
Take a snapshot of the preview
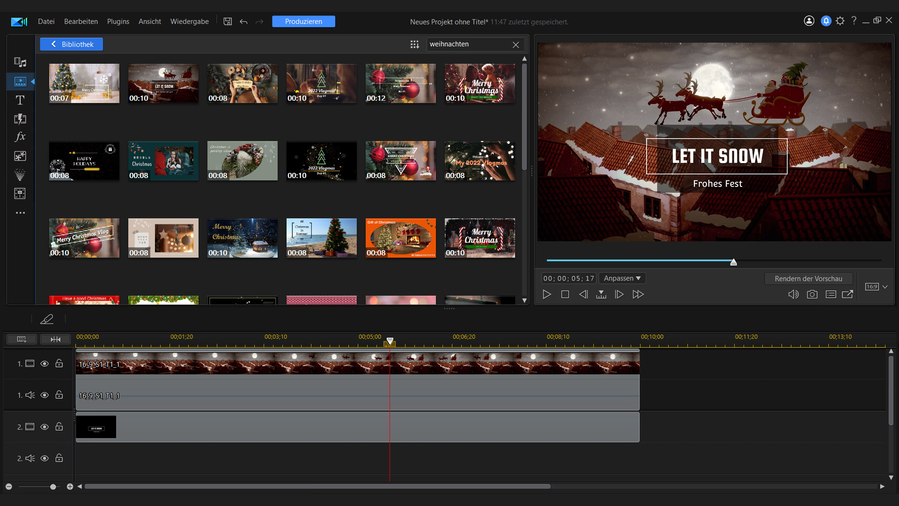pyautogui.click(x=812, y=294)
